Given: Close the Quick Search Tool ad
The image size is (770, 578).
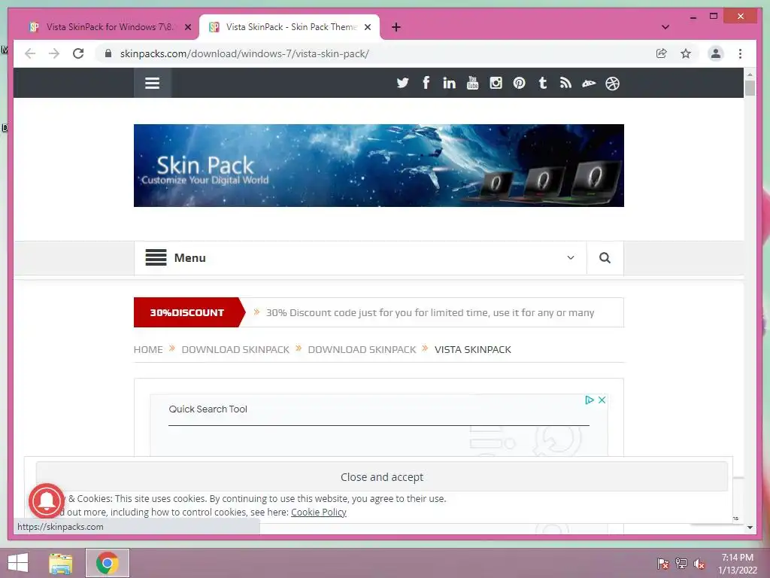Looking at the screenshot, I should [x=602, y=400].
